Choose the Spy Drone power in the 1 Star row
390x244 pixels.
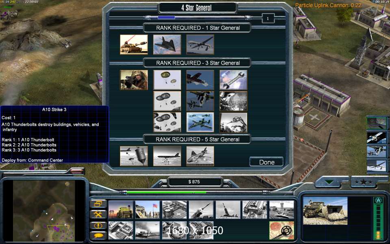point(200,45)
